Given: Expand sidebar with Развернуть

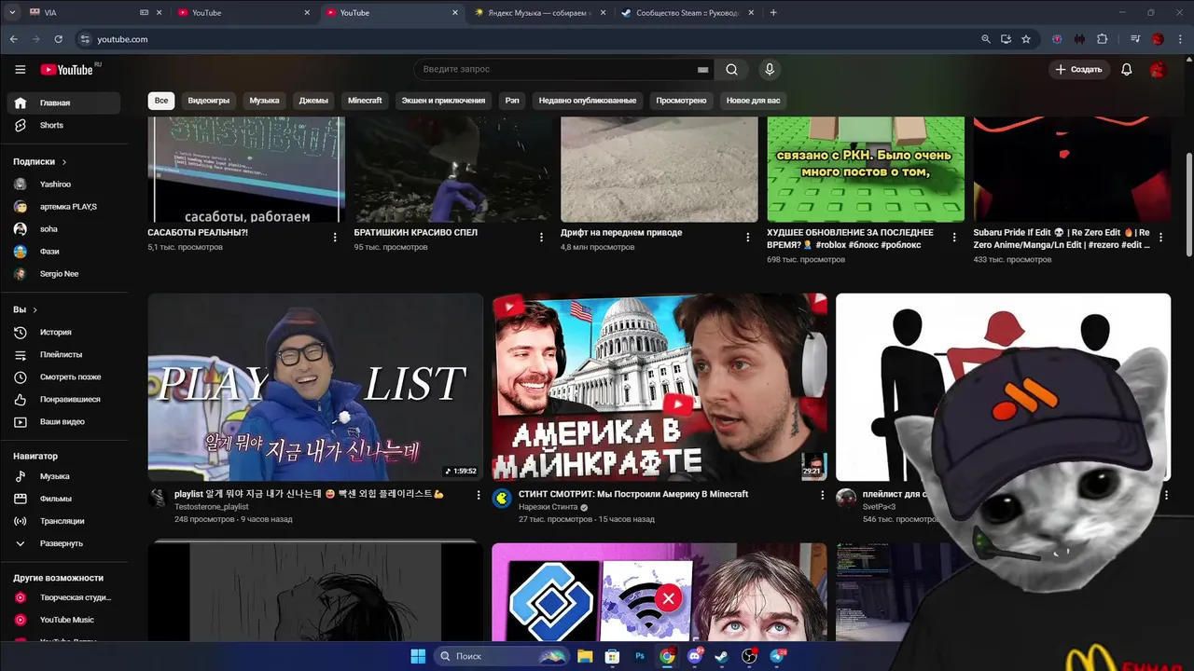Looking at the screenshot, I should (63, 543).
